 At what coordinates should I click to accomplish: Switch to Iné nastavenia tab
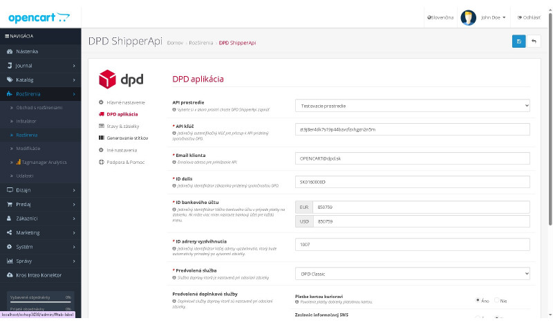point(122,150)
